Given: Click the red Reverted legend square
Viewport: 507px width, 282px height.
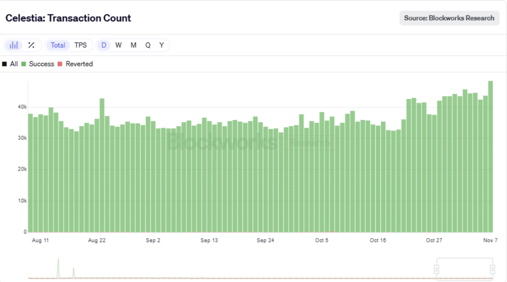Looking at the screenshot, I should point(59,64).
